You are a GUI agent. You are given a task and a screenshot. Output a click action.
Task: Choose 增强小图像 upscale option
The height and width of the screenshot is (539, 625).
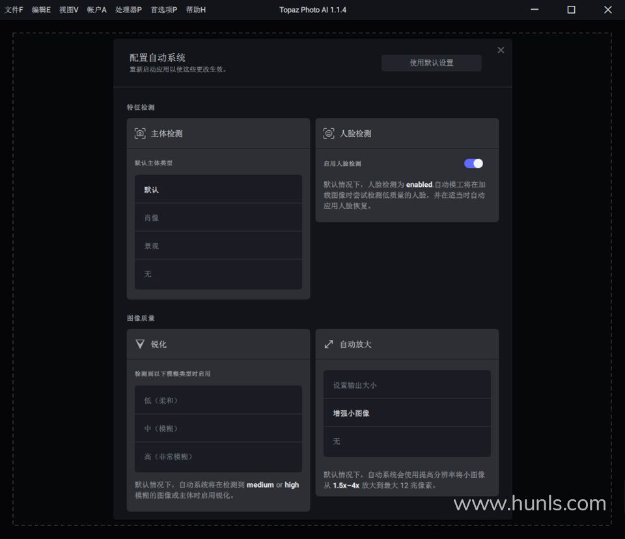tap(407, 413)
